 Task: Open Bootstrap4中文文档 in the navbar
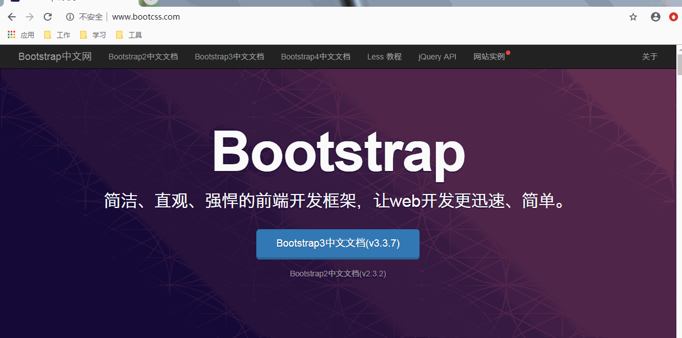click(316, 57)
